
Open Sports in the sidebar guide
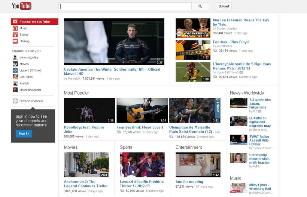coord(24,35)
